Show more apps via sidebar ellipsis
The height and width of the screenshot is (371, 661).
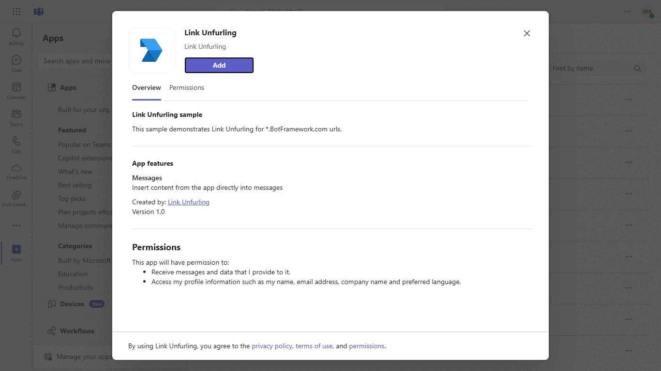16,226
